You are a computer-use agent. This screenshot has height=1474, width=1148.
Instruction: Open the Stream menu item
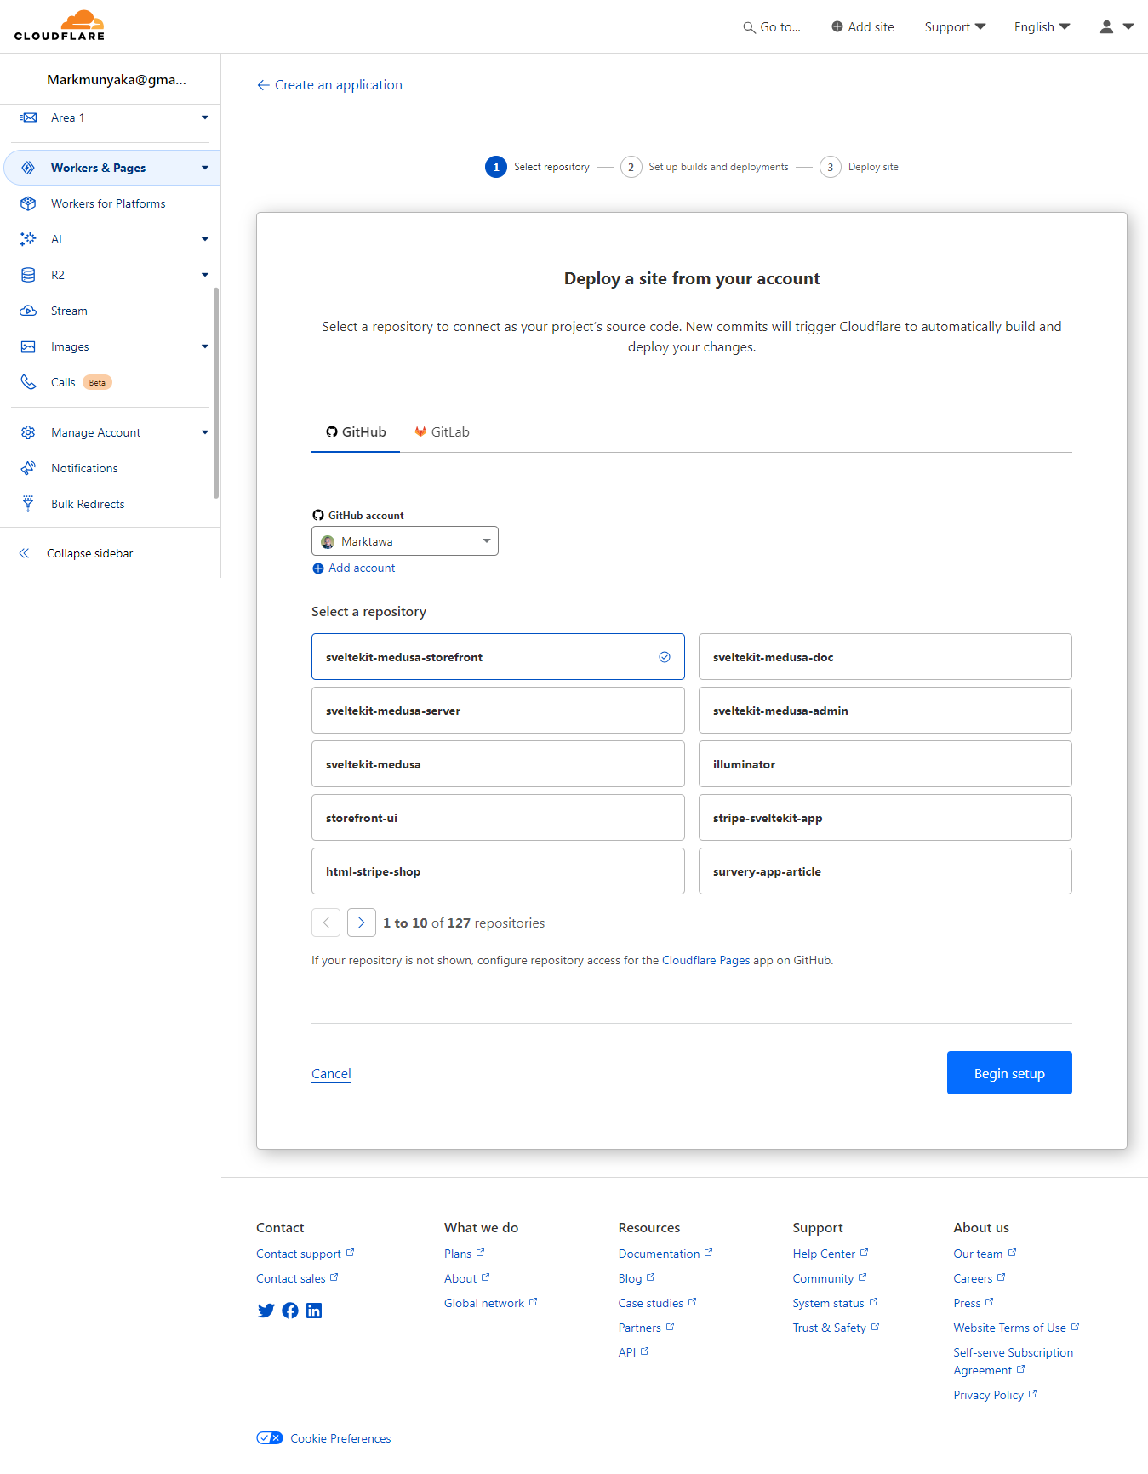tap(69, 311)
